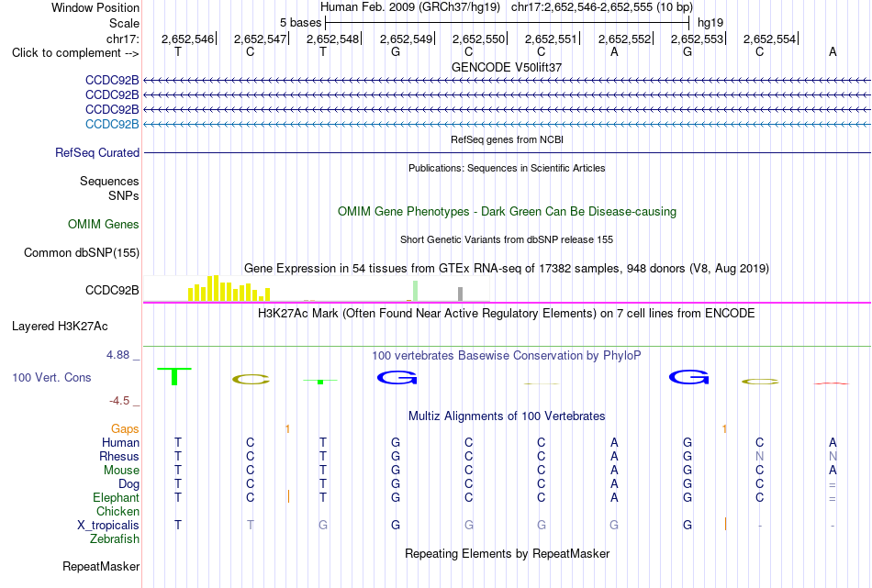
Task: Click the Layered H3K27Ac label
Action: tap(60, 327)
